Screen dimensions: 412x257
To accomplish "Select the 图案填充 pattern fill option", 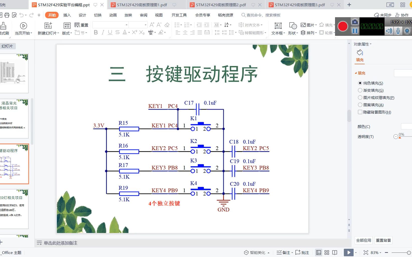I will coord(360,105).
